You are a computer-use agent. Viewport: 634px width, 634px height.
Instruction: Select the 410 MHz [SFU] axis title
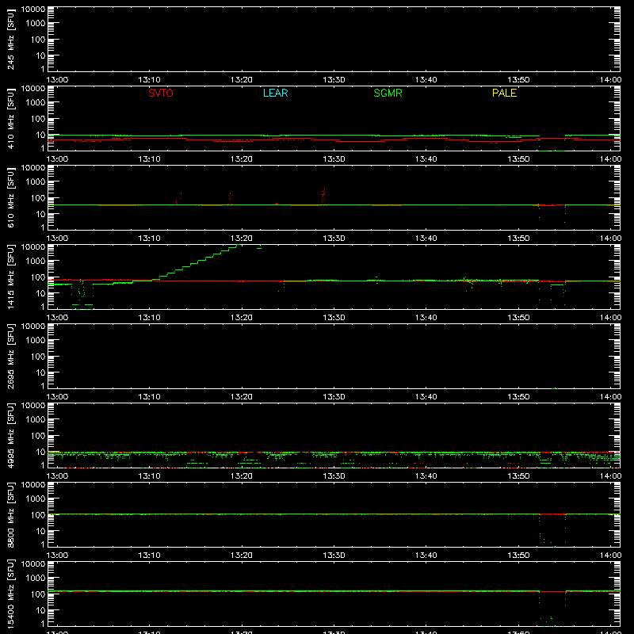11,118
